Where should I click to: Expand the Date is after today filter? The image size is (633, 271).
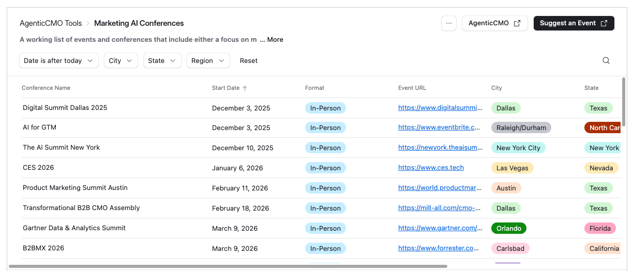pos(58,60)
